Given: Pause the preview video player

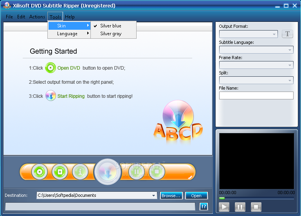Looking at the screenshot, I should click(x=240, y=207).
